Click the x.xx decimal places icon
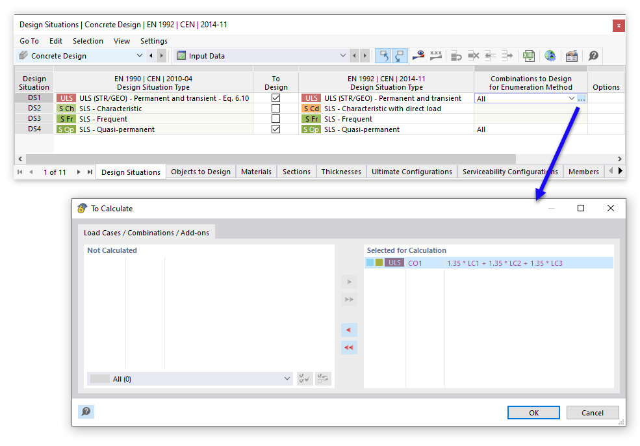The width and height of the screenshot is (640, 446). (x=436, y=55)
